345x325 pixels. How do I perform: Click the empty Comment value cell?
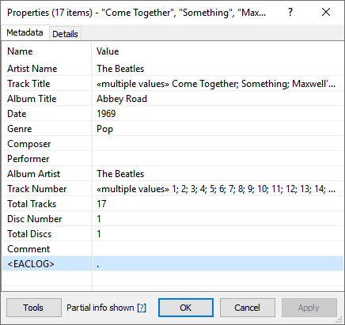[x=218, y=249]
